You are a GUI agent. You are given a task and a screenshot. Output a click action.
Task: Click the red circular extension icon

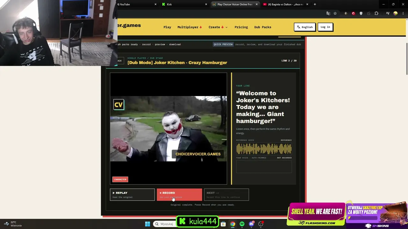353,13
